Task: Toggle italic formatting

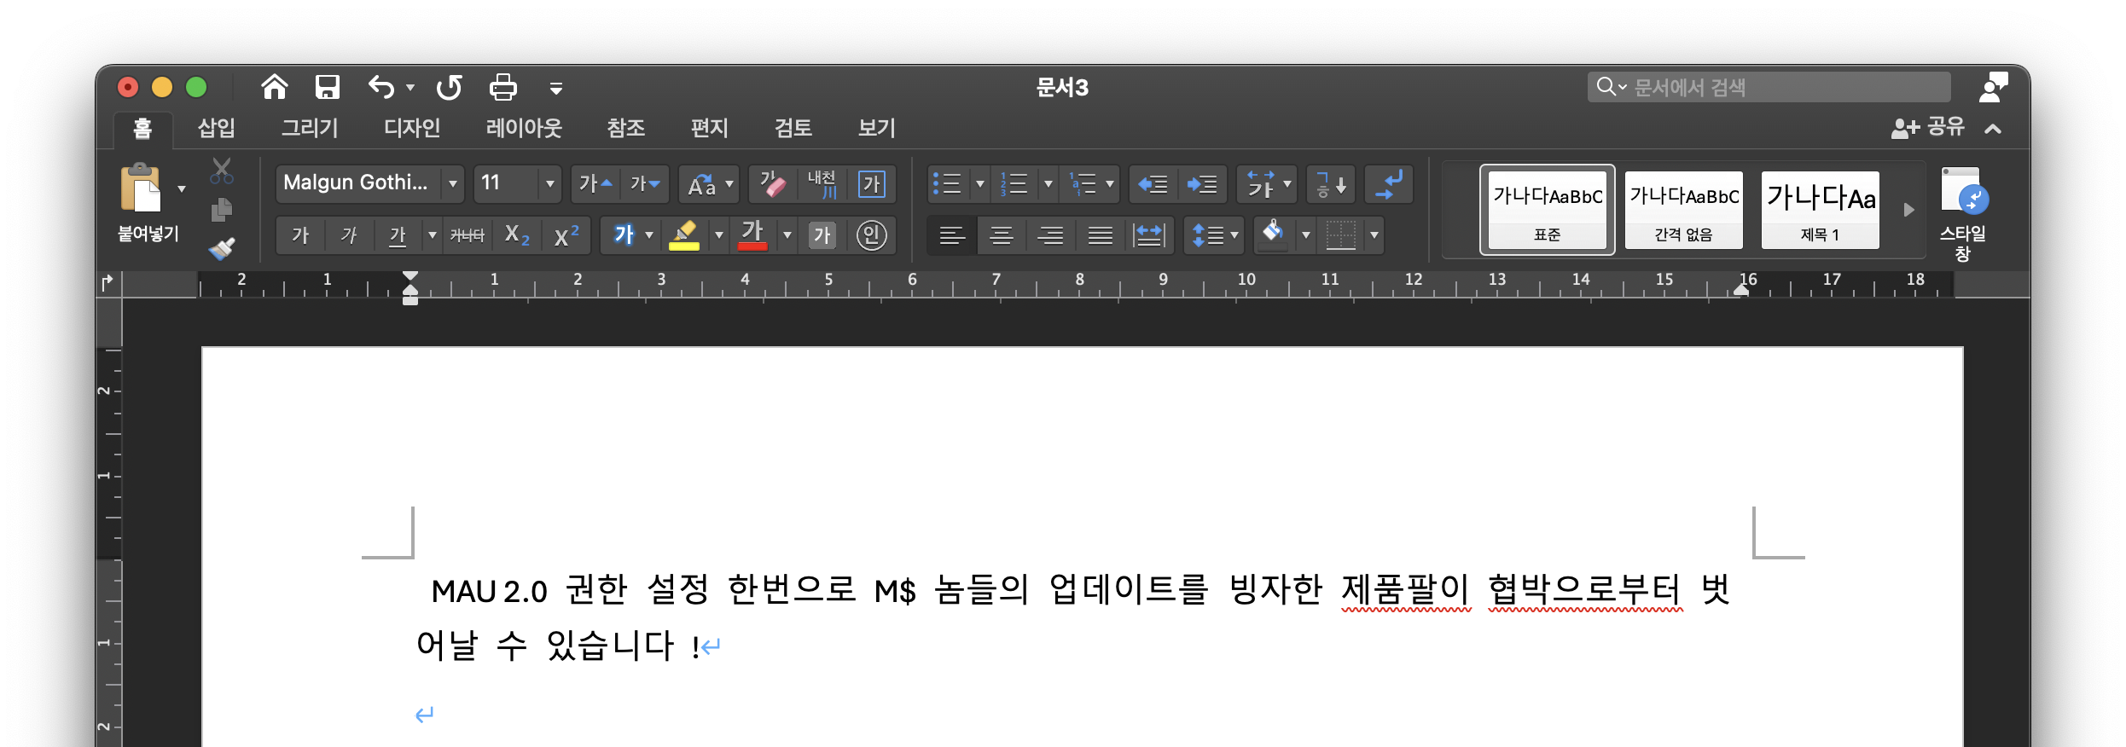Action: click(349, 235)
